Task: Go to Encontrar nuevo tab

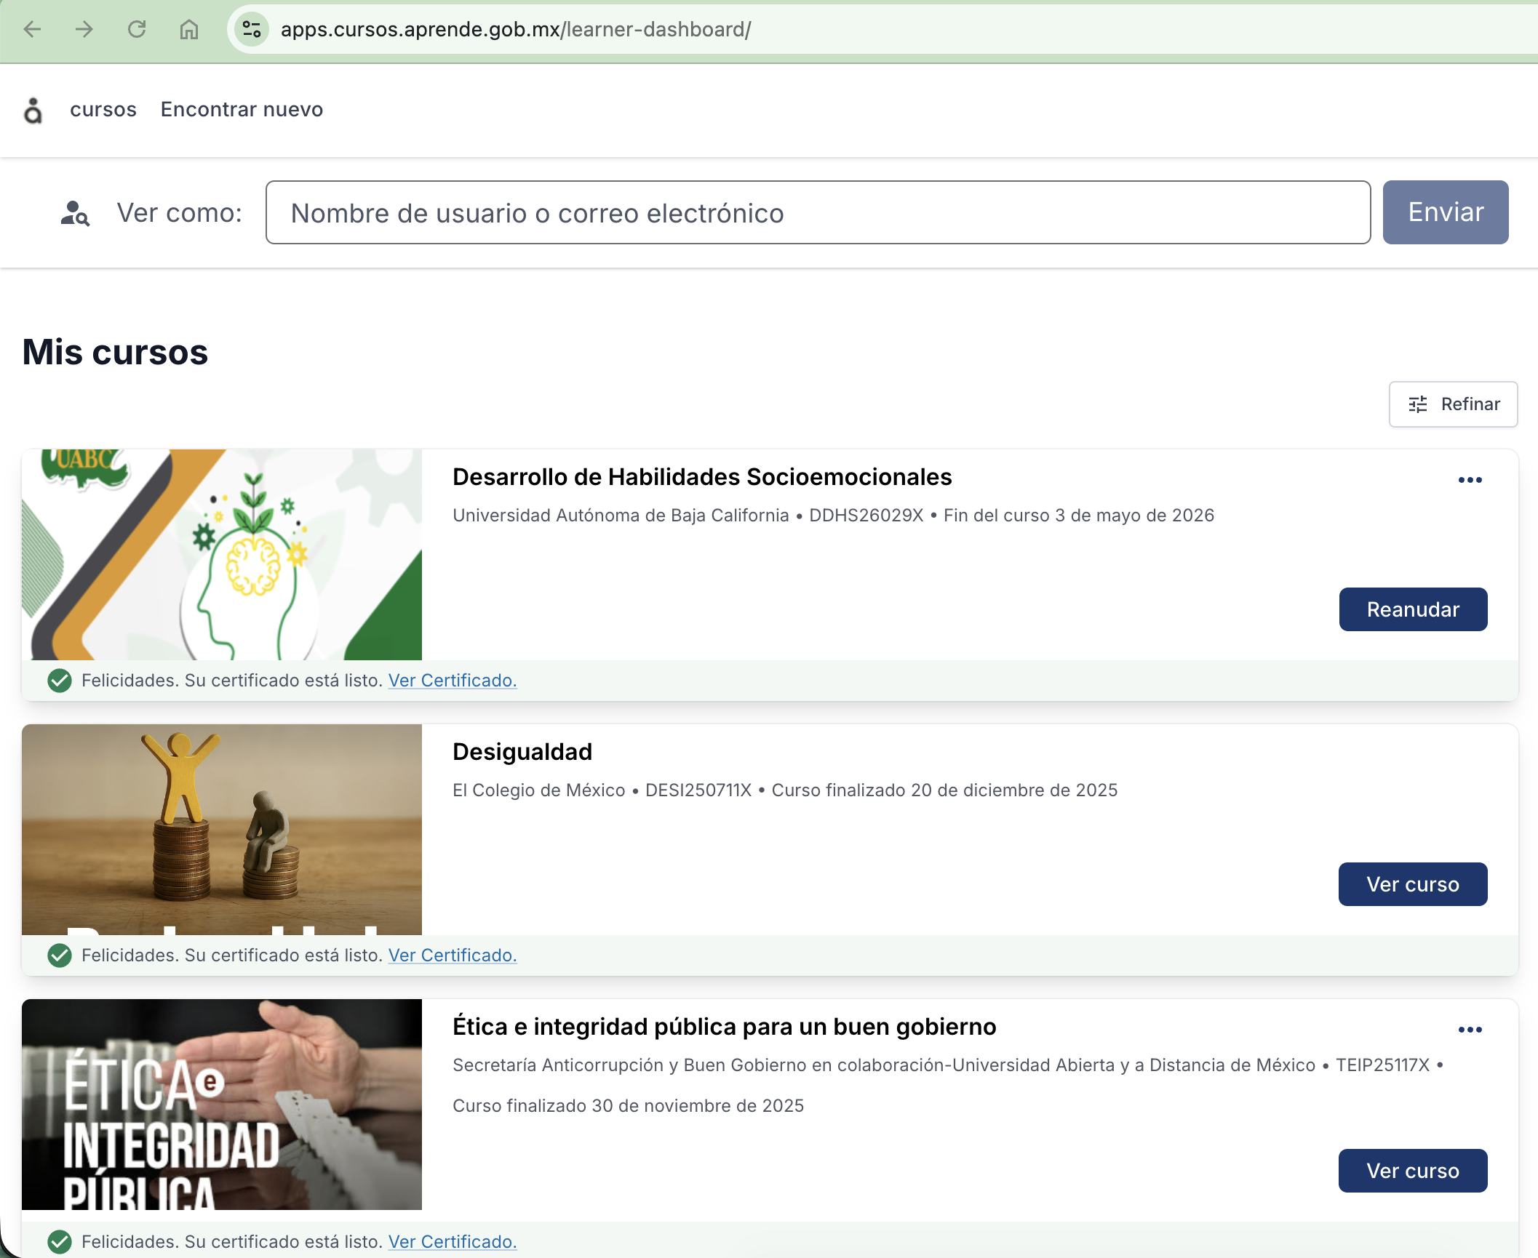Action: 242,109
